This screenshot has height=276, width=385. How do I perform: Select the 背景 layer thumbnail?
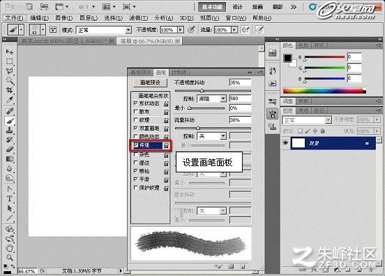tap(298, 143)
